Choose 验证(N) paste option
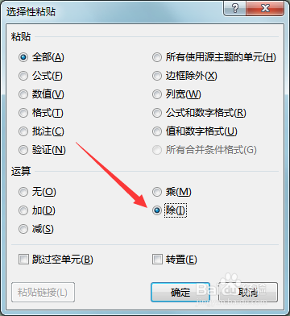The image size is (290, 316). pyautogui.click(x=42, y=150)
